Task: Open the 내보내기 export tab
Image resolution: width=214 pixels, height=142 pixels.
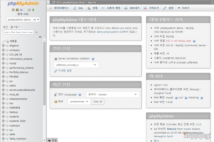Action: coord(132,8)
